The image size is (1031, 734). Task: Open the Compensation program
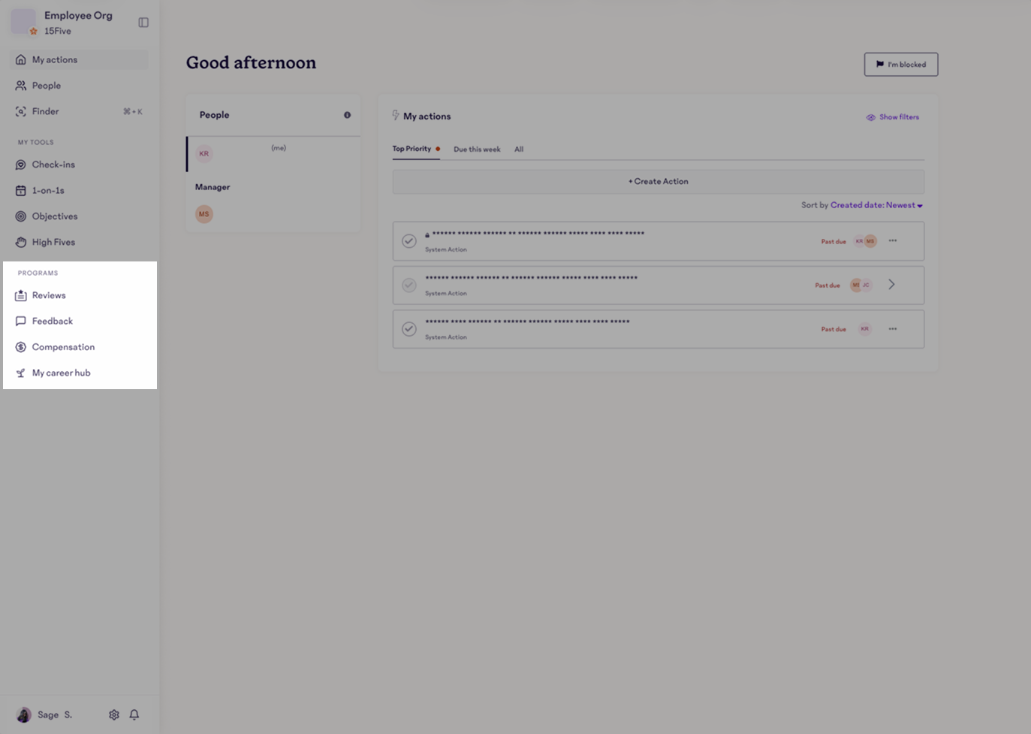point(63,347)
